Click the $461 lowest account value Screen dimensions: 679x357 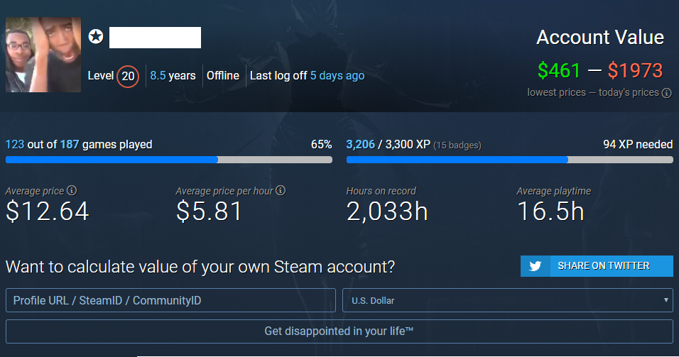559,70
